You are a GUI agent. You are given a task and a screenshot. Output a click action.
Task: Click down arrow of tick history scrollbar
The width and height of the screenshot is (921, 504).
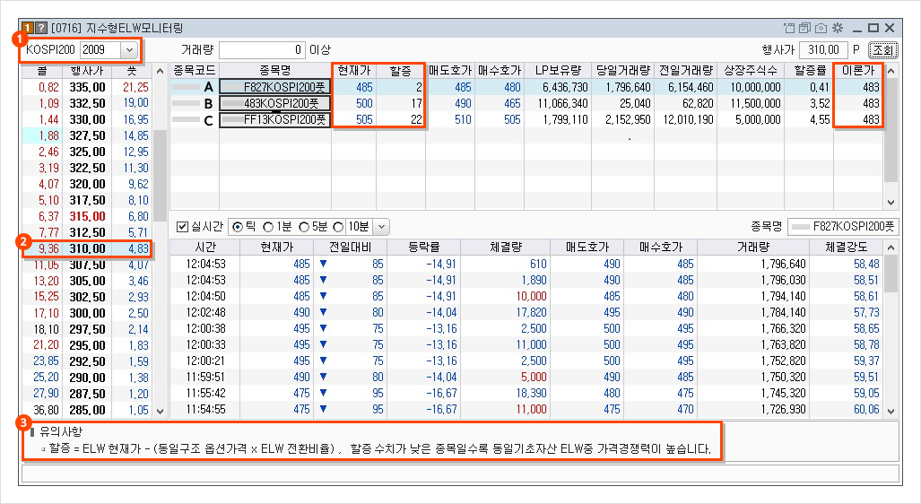click(891, 412)
